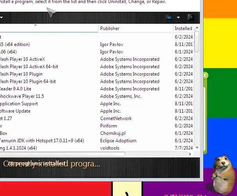Select the program name ending in 'Box'
Screen dimensions: 237x196
tap(4, 133)
